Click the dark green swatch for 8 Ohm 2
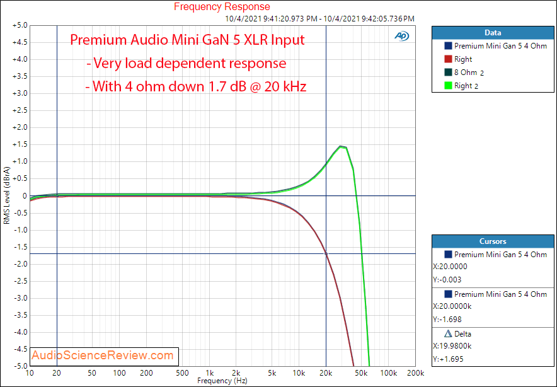The image size is (557, 387). 448,72
